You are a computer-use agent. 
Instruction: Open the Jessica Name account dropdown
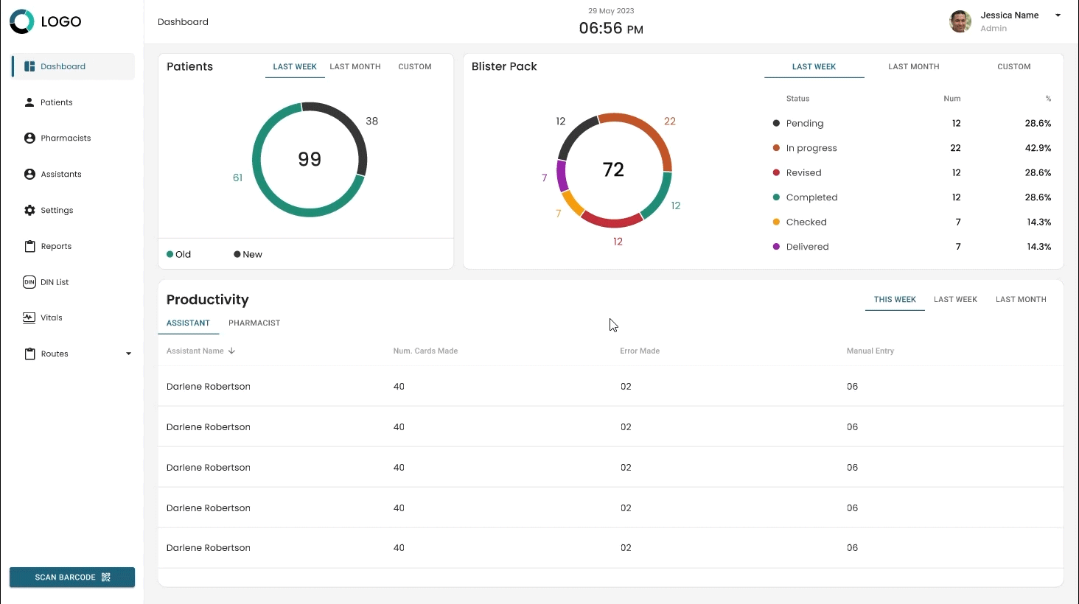pos(1058,15)
